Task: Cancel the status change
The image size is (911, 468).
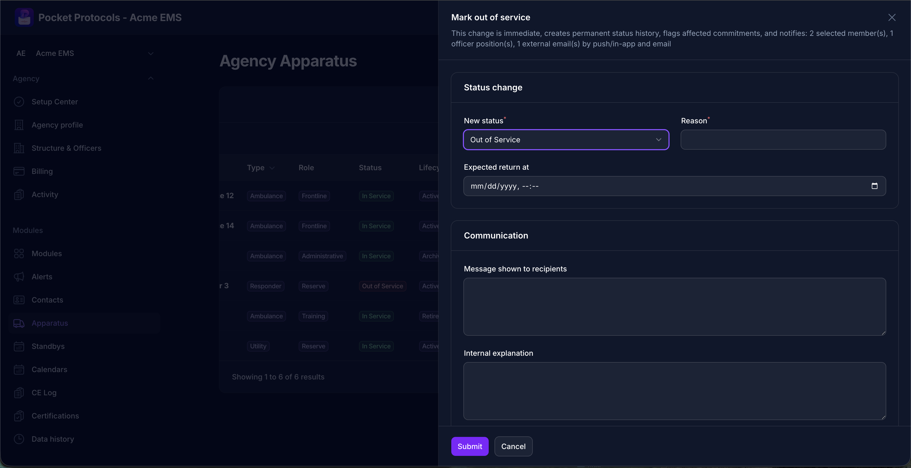Action: pyautogui.click(x=513, y=446)
